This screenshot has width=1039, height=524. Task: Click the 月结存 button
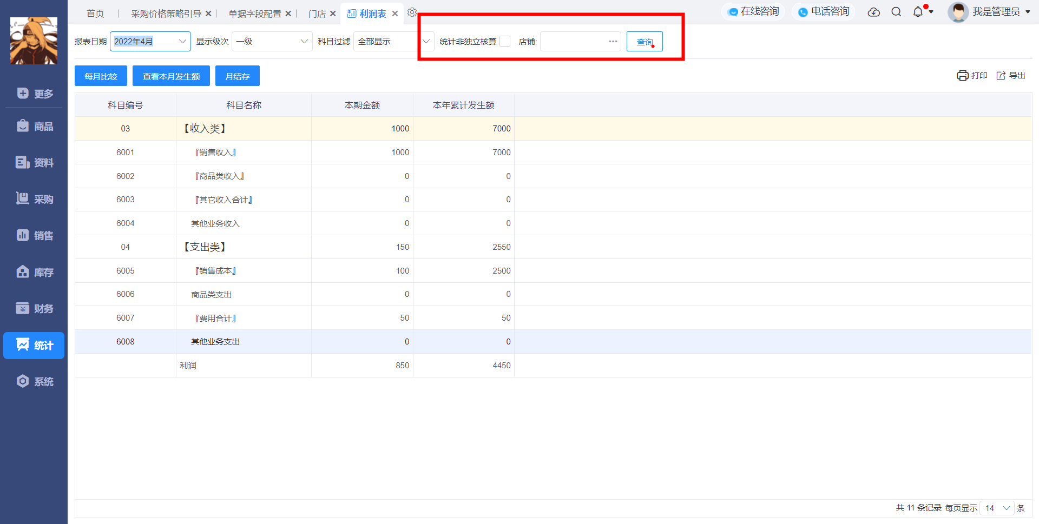(x=238, y=76)
